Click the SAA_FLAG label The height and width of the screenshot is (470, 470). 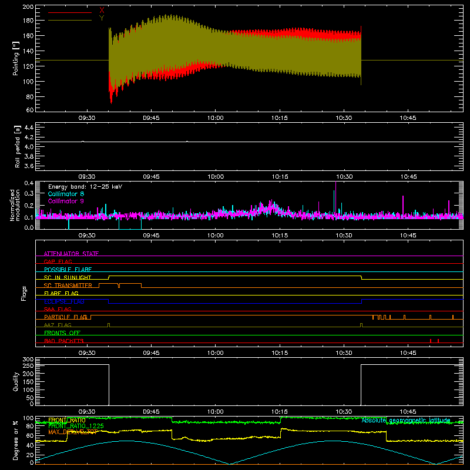(58, 309)
